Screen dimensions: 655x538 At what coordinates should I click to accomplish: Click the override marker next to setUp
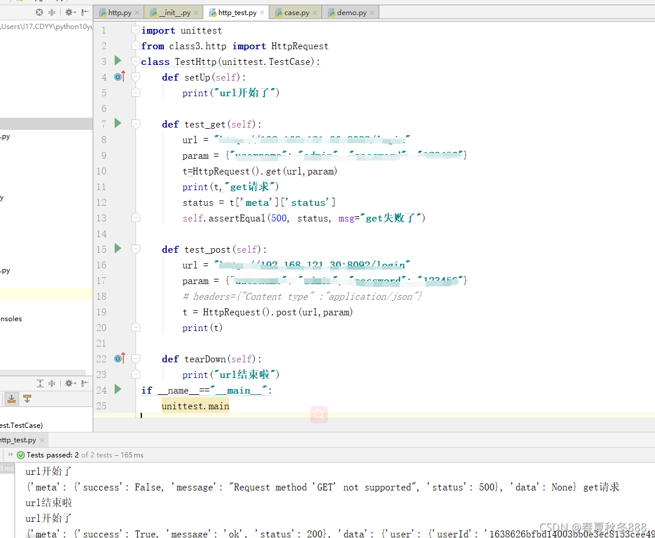pyautogui.click(x=120, y=77)
